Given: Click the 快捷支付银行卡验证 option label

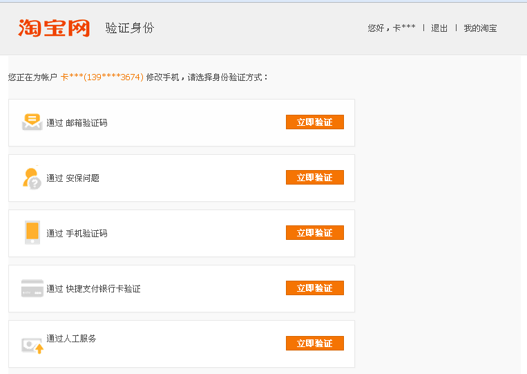Looking at the screenshot, I should click(x=93, y=289).
